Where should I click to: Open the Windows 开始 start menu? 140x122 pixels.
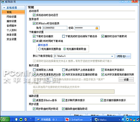point(5,119)
